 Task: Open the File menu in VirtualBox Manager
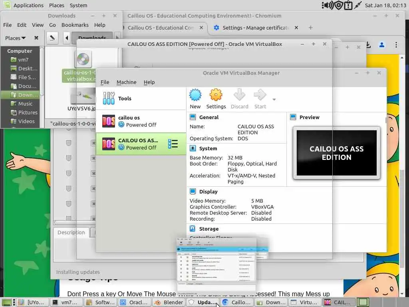click(x=105, y=82)
